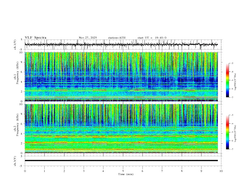Click the ch.1 frequency spectrogram panel
Screen dimensions: 249x192
click(121, 77)
